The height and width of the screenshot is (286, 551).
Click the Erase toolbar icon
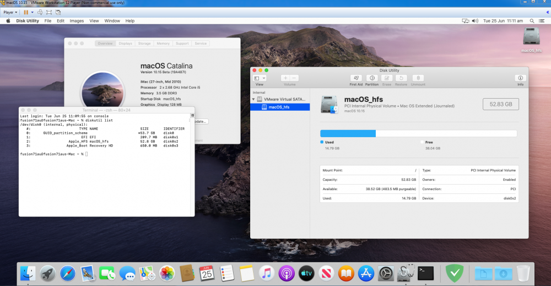click(387, 78)
